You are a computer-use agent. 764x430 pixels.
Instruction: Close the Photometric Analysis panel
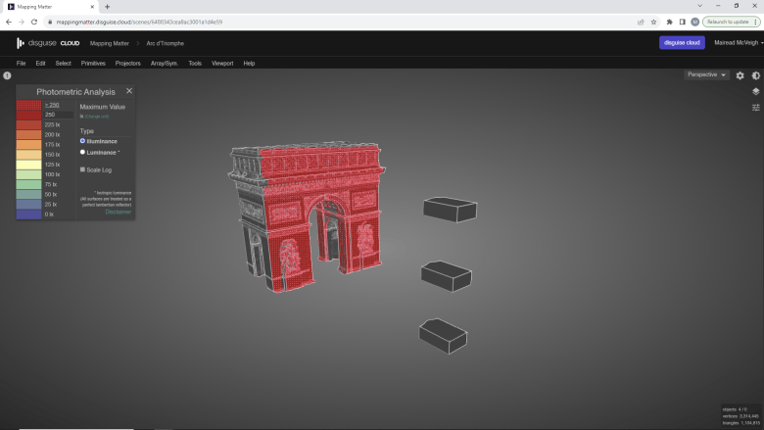click(x=129, y=91)
